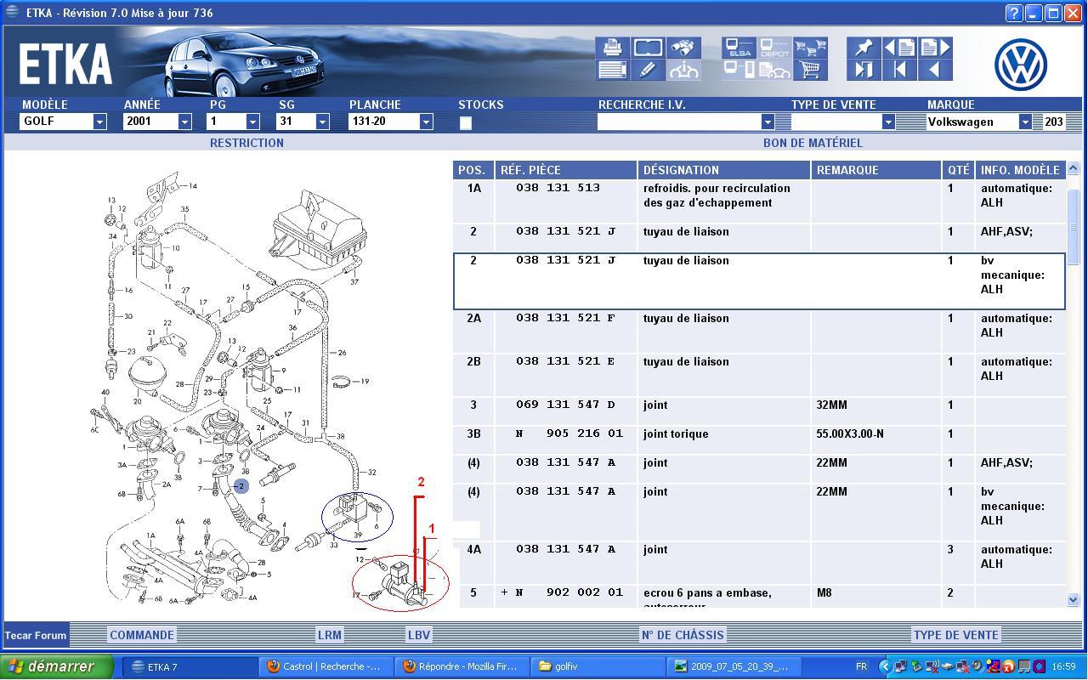The image size is (1088, 680).
Task: Select part row 038 131 521 E
Action: click(759, 374)
